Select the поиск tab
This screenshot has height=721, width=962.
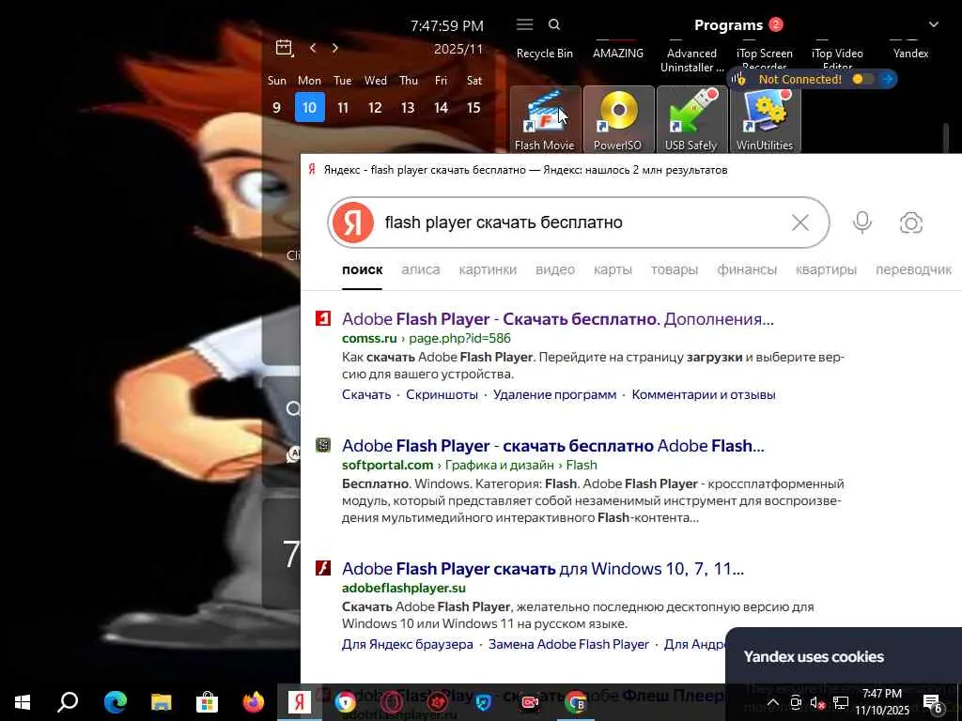coord(362,269)
